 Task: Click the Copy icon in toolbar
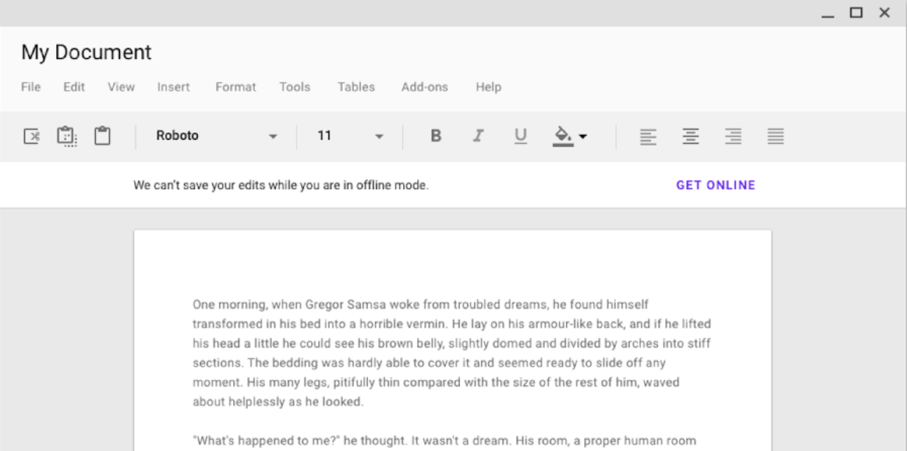67,136
